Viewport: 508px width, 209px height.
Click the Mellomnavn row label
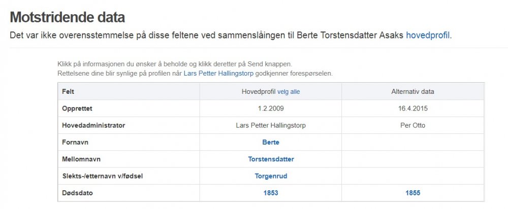click(81, 159)
